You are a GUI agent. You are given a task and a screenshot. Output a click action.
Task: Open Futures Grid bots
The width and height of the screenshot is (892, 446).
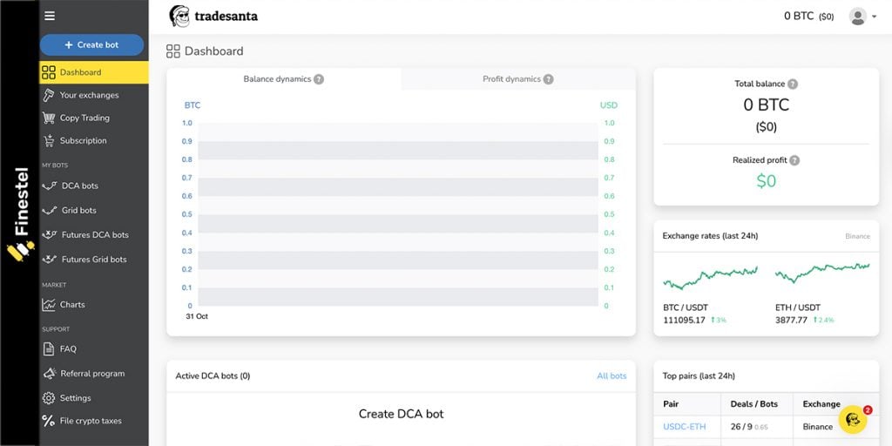pyautogui.click(x=94, y=260)
